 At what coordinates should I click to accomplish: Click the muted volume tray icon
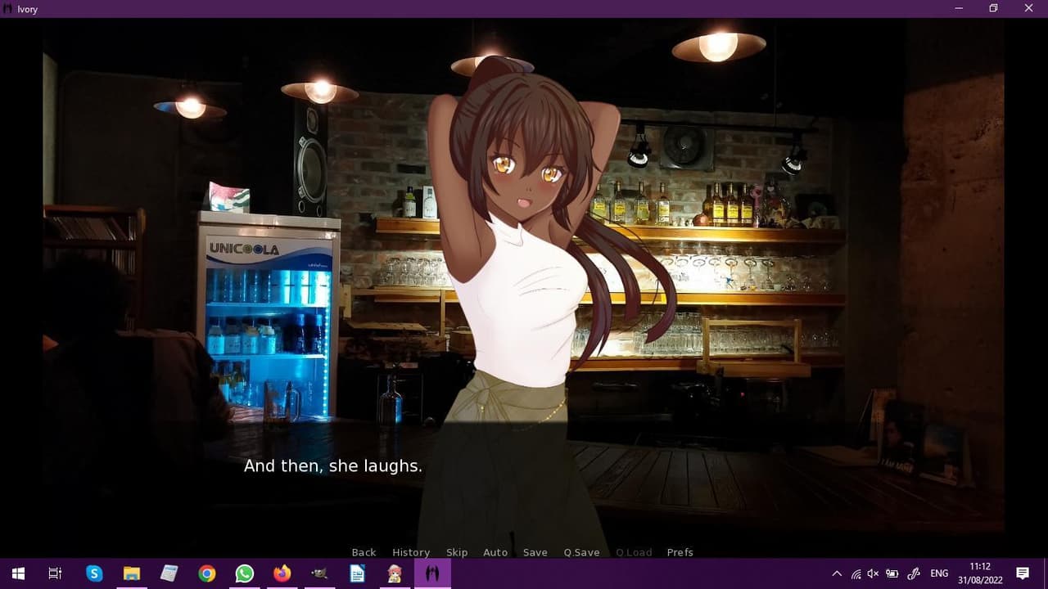tap(873, 573)
